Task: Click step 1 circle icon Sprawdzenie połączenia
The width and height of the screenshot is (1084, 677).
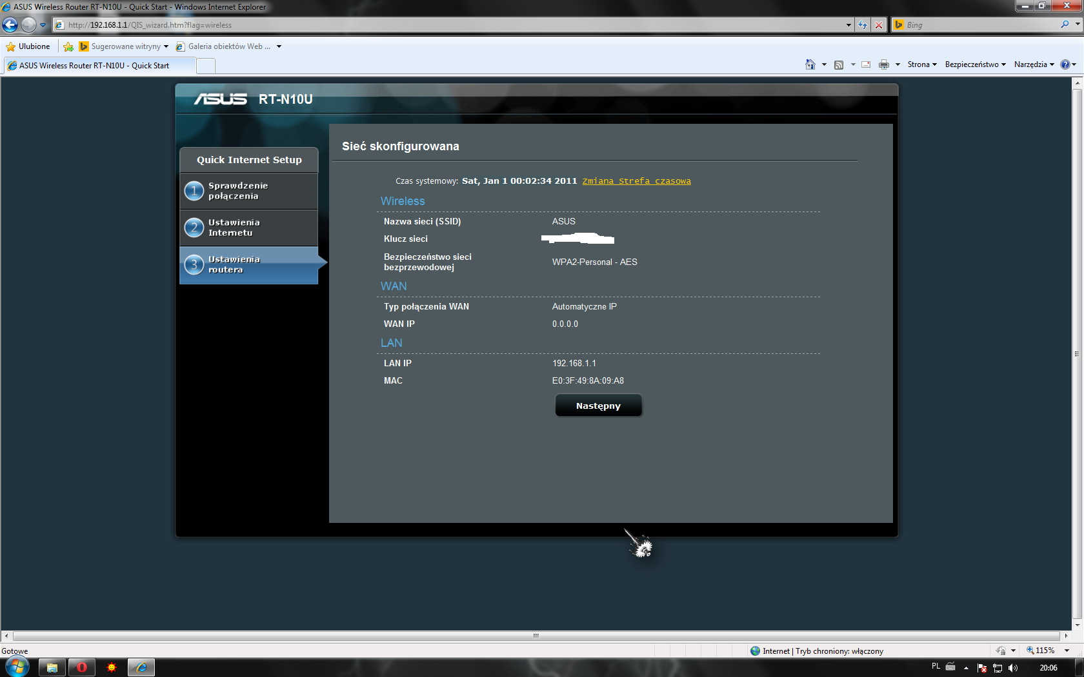Action: (x=194, y=191)
